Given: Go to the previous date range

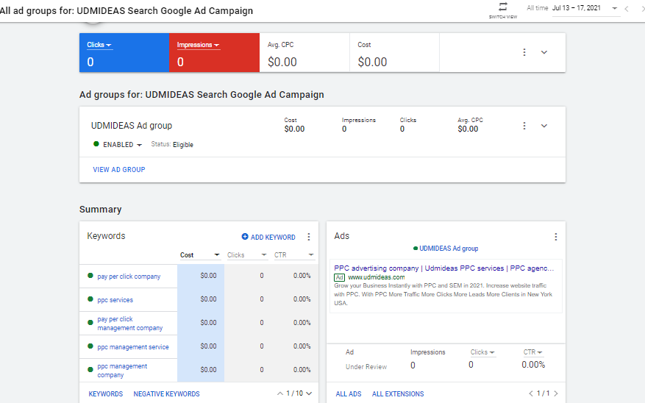Looking at the screenshot, I should point(627,8).
